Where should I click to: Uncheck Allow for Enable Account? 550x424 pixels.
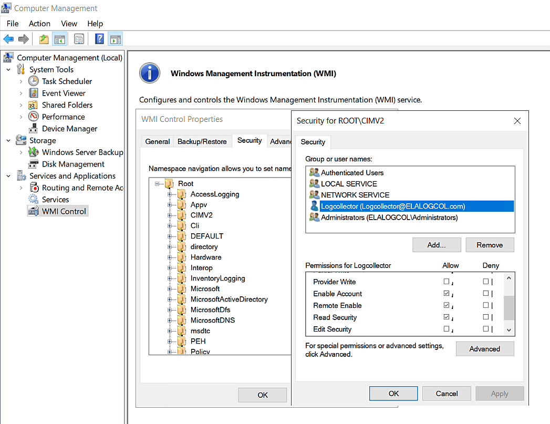(446, 293)
